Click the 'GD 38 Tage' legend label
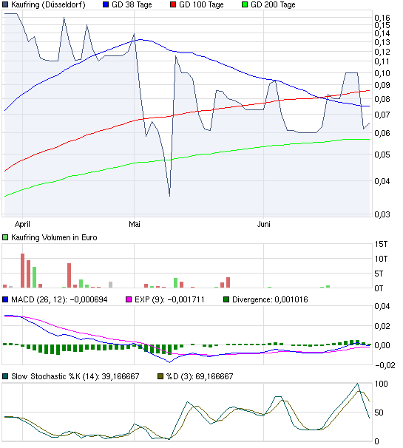403x448 pixels. pyautogui.click(x=132, y=4)
